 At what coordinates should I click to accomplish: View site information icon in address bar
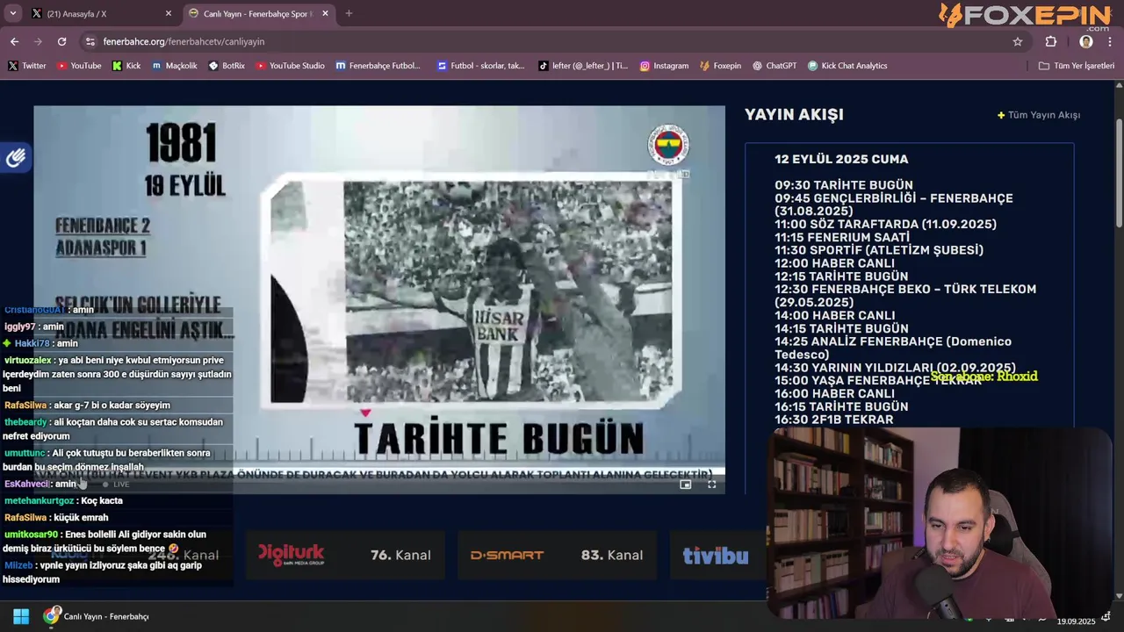point(90,41)
